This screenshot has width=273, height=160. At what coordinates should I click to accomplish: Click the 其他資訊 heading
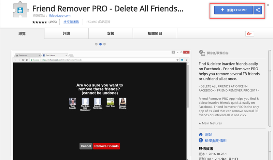tap(206, 148)
